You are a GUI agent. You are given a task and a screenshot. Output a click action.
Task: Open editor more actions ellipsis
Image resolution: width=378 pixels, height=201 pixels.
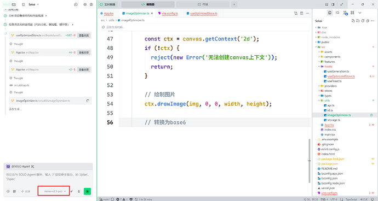pos(307,14)
